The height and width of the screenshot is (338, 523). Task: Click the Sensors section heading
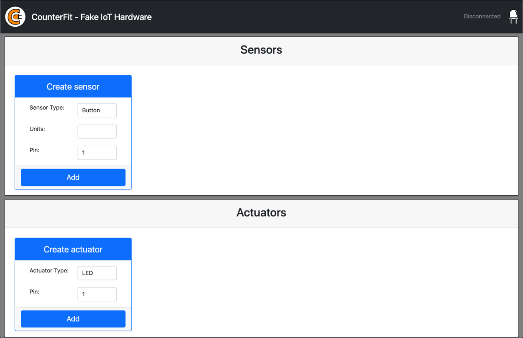tap(261, 50)
